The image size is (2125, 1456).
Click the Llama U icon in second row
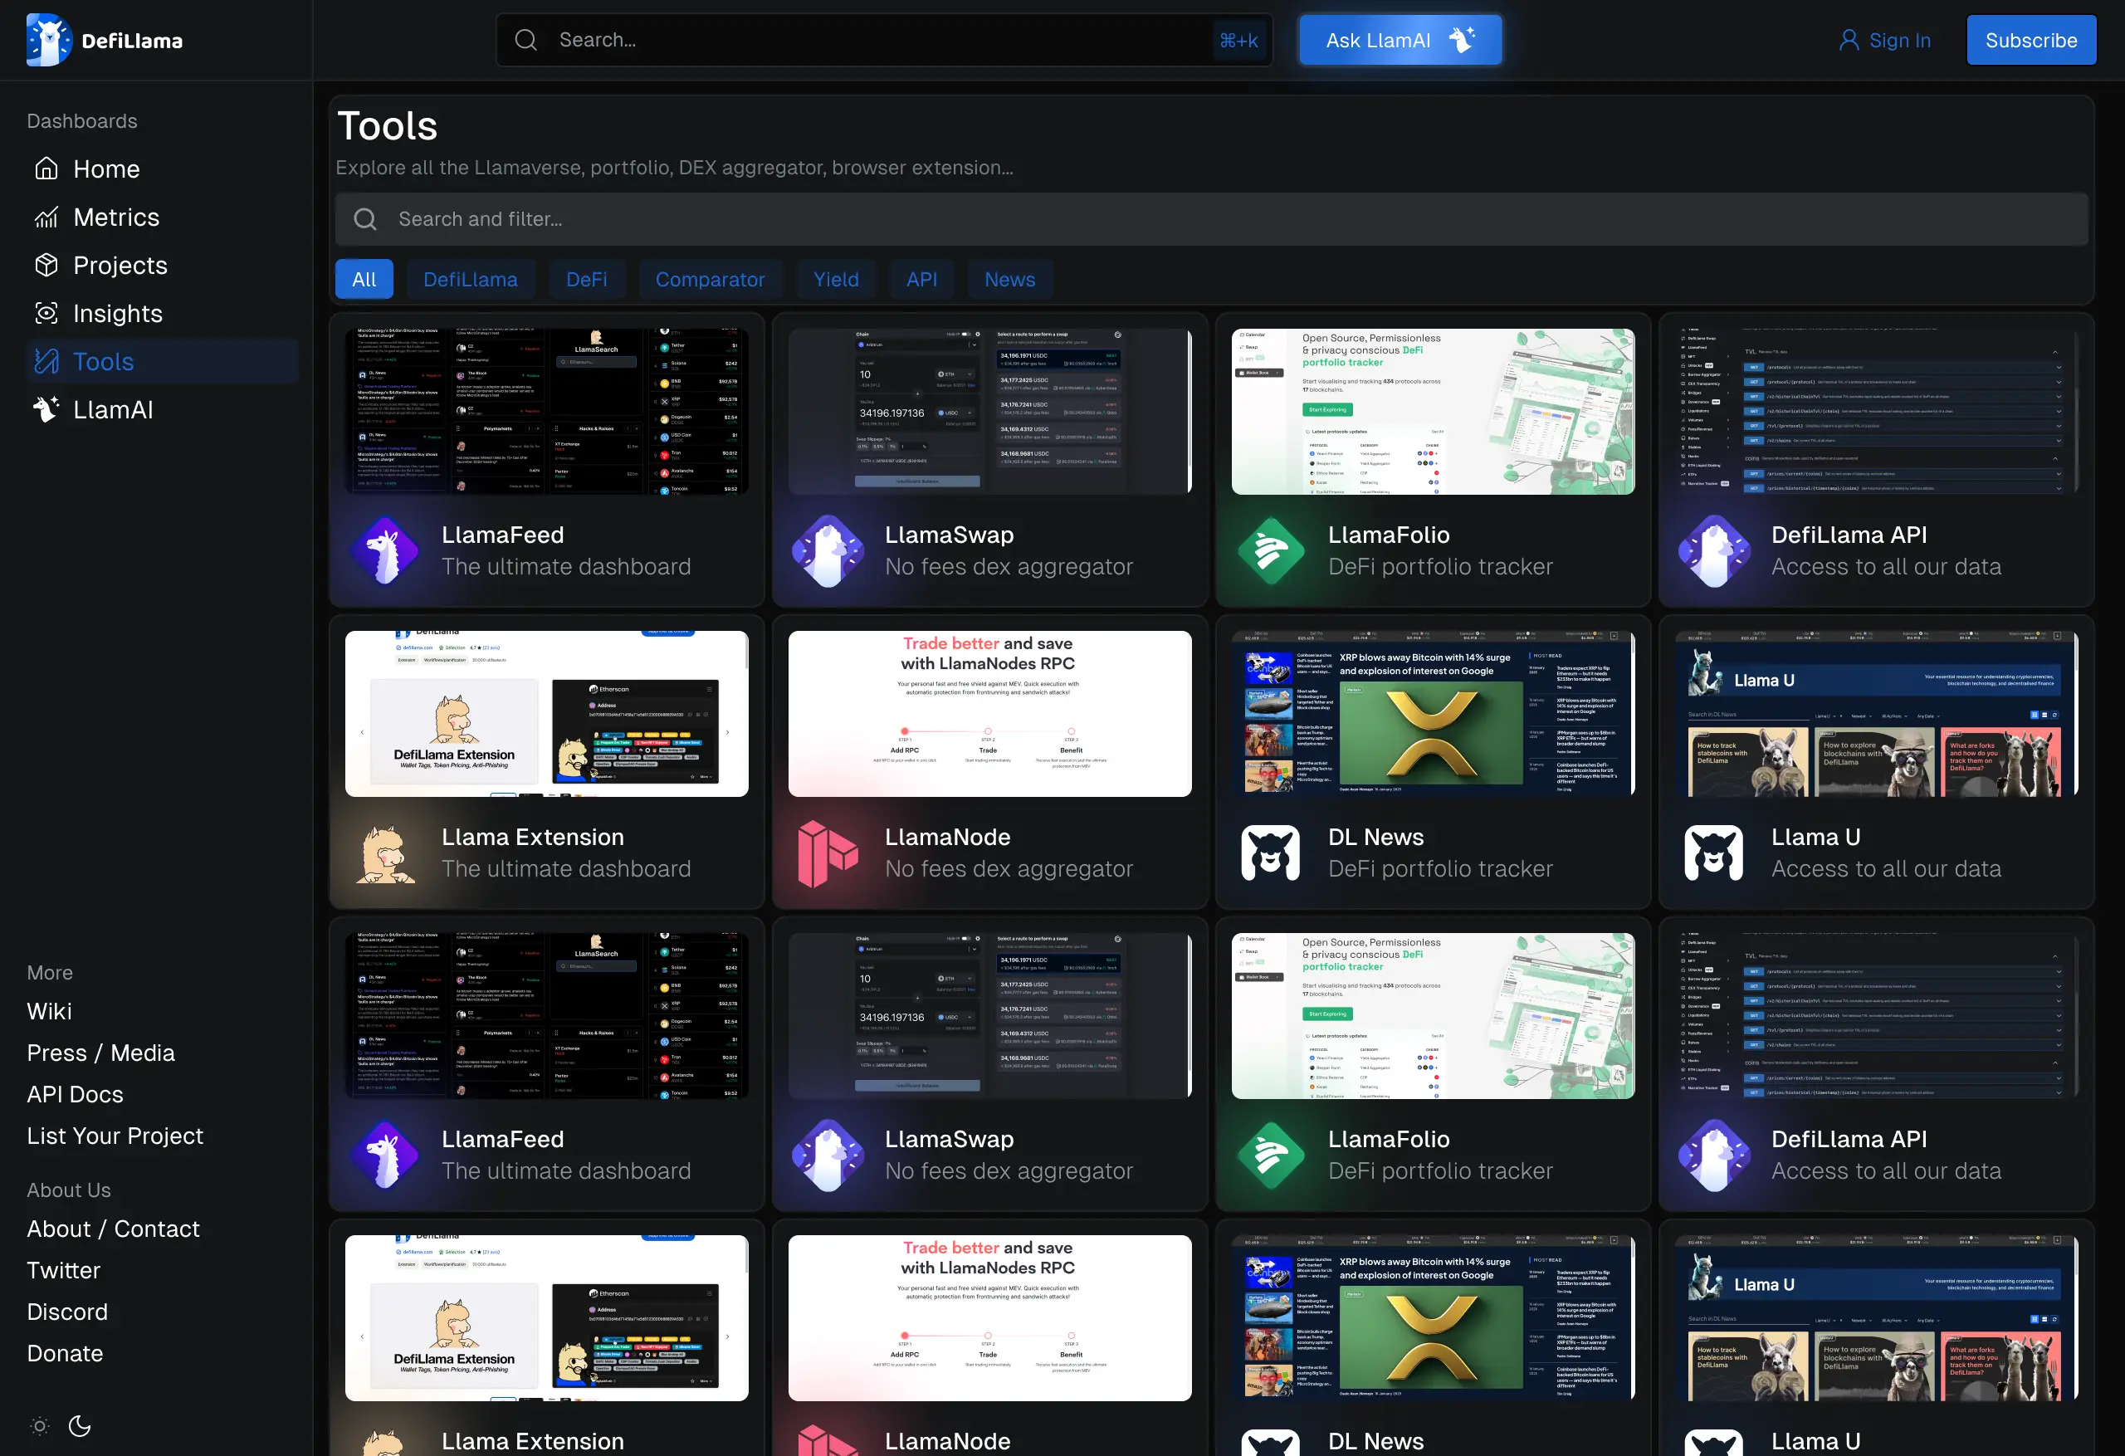point(1714,853)
